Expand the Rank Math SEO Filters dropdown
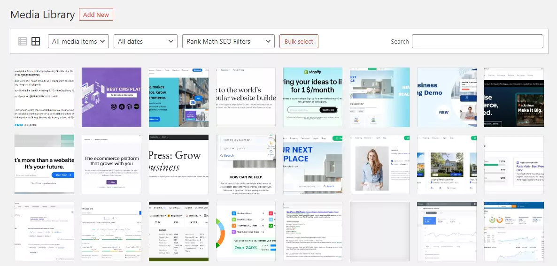 (228, 41)
